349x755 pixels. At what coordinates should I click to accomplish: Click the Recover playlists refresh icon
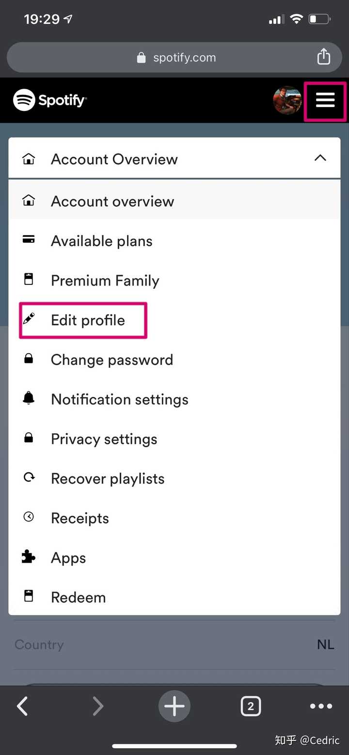(x=29, y=478)
